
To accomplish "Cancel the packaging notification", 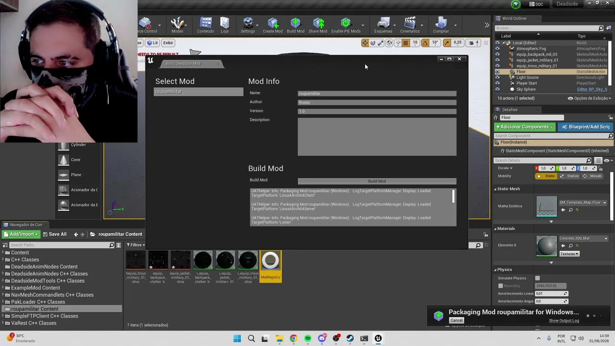I will (456, 321).
